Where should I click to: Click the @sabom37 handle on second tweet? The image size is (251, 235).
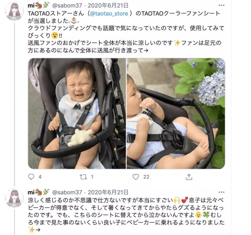click(x=67, y=192)
